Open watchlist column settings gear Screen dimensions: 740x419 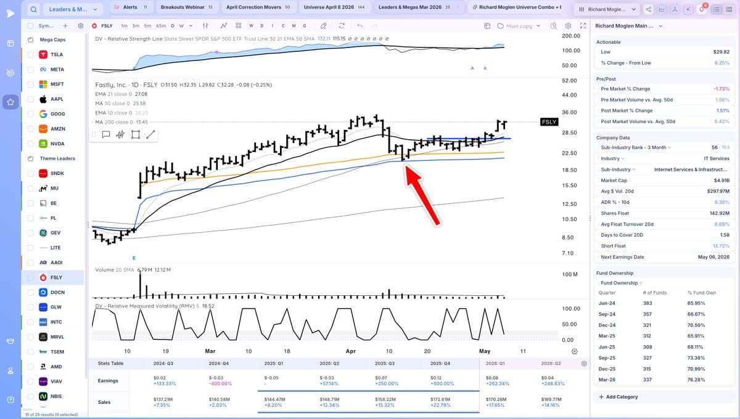[x=80, y=26]
